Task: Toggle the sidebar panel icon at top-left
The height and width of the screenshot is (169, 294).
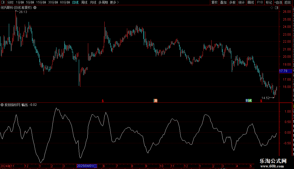Action: [3, 2]
